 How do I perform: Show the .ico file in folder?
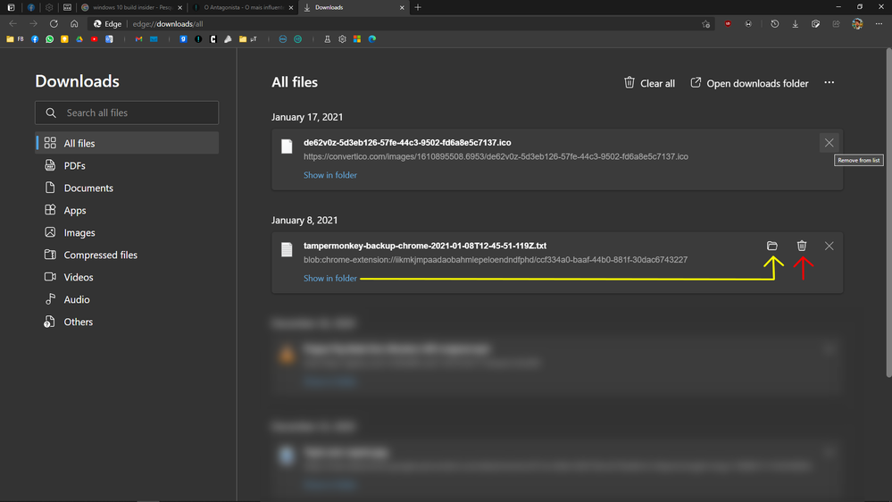click(x=330, y=175)
